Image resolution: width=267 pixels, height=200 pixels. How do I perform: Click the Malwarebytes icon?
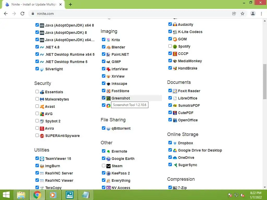tap(42, 99)
